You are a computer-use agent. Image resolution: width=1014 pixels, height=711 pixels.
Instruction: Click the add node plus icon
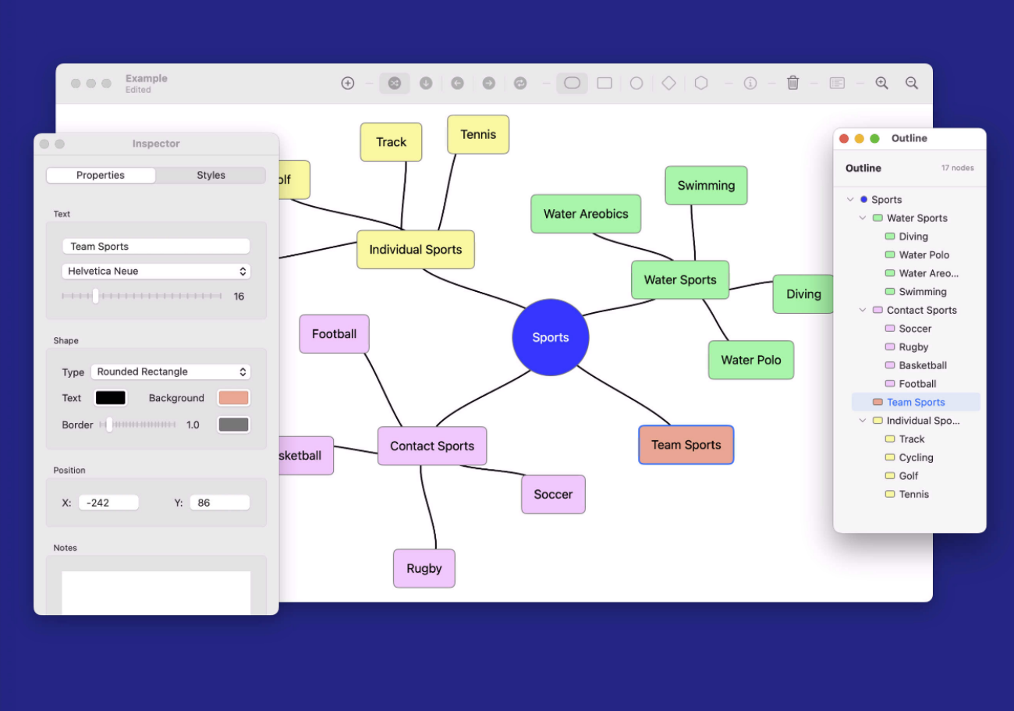tap(348, 83)
